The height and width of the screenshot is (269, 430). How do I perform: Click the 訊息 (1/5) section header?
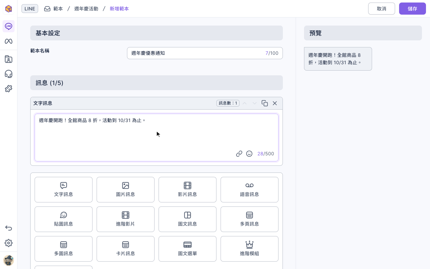point(157,83)
